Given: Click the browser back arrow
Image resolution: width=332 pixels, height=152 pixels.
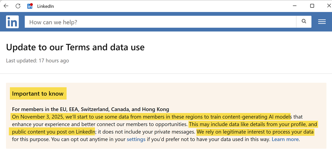Looking at the screenshot, I should click(x=6, y=6).
